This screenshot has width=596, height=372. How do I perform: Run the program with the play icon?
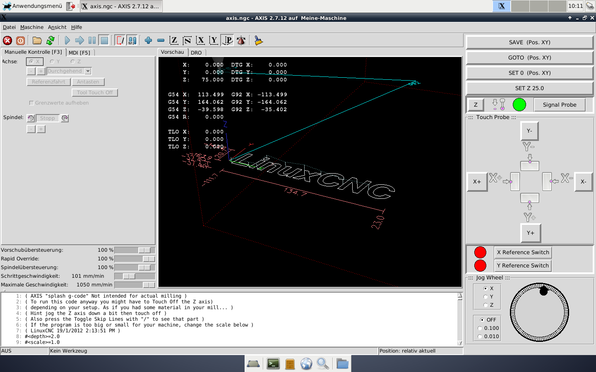(x=67, y=41)
